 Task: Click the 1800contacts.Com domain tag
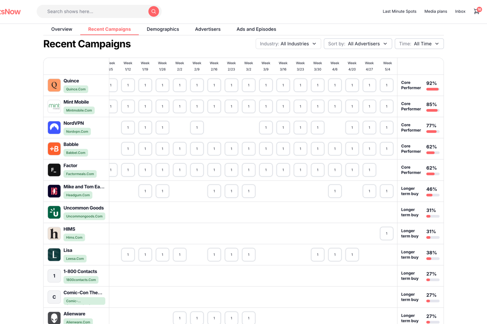(x=81, y=280)
